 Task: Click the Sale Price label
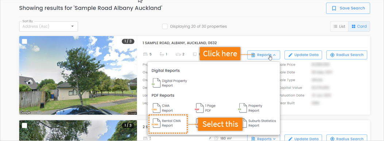[x=287, y=65]
